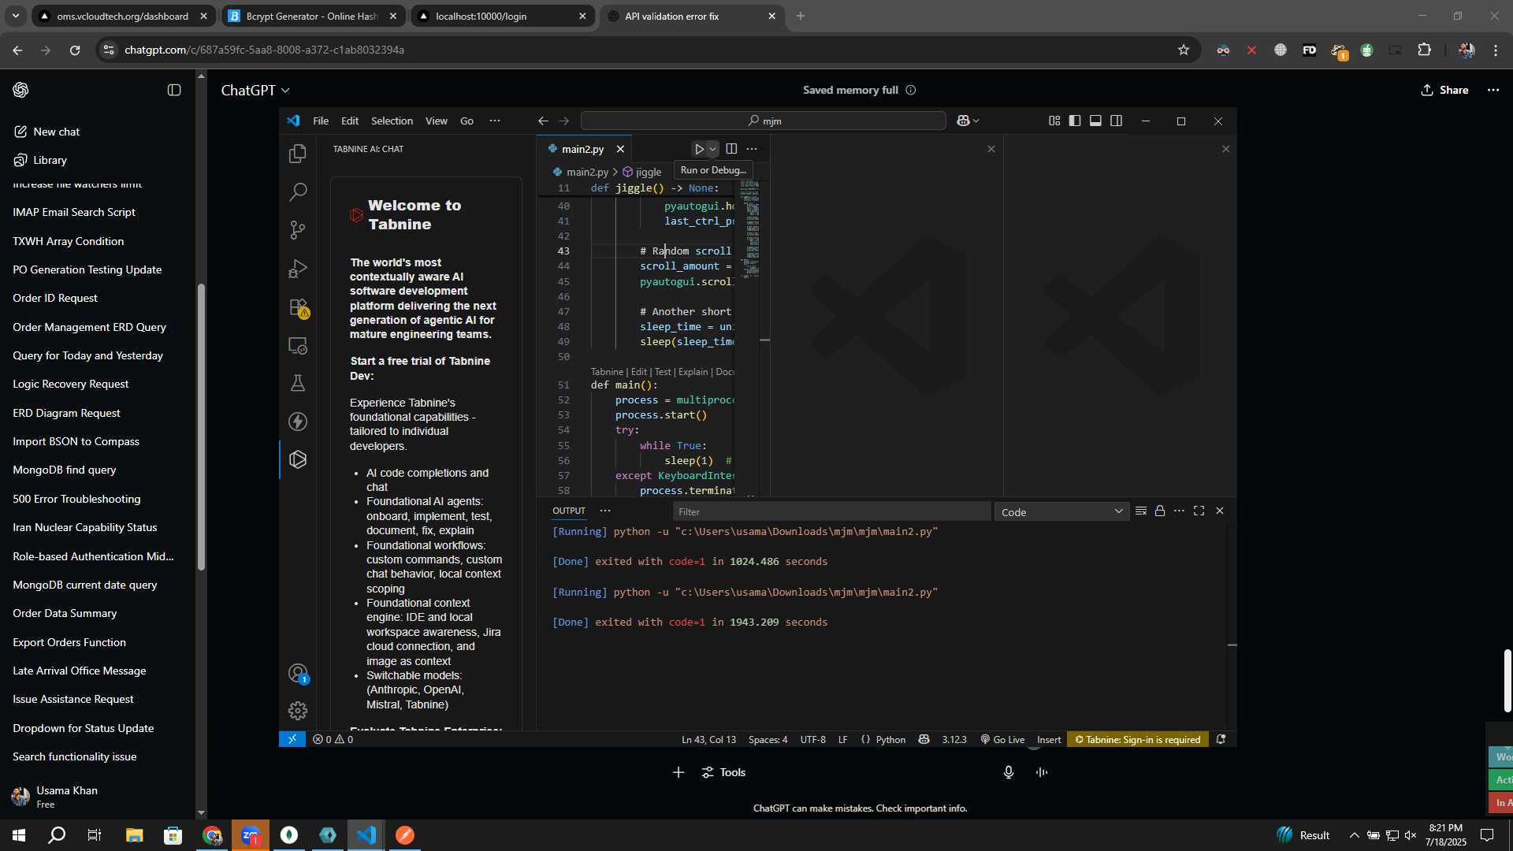Open Source Control view in VS Code
The width and height of the screenshot is (1513, 851).
[x=298, y=229]
